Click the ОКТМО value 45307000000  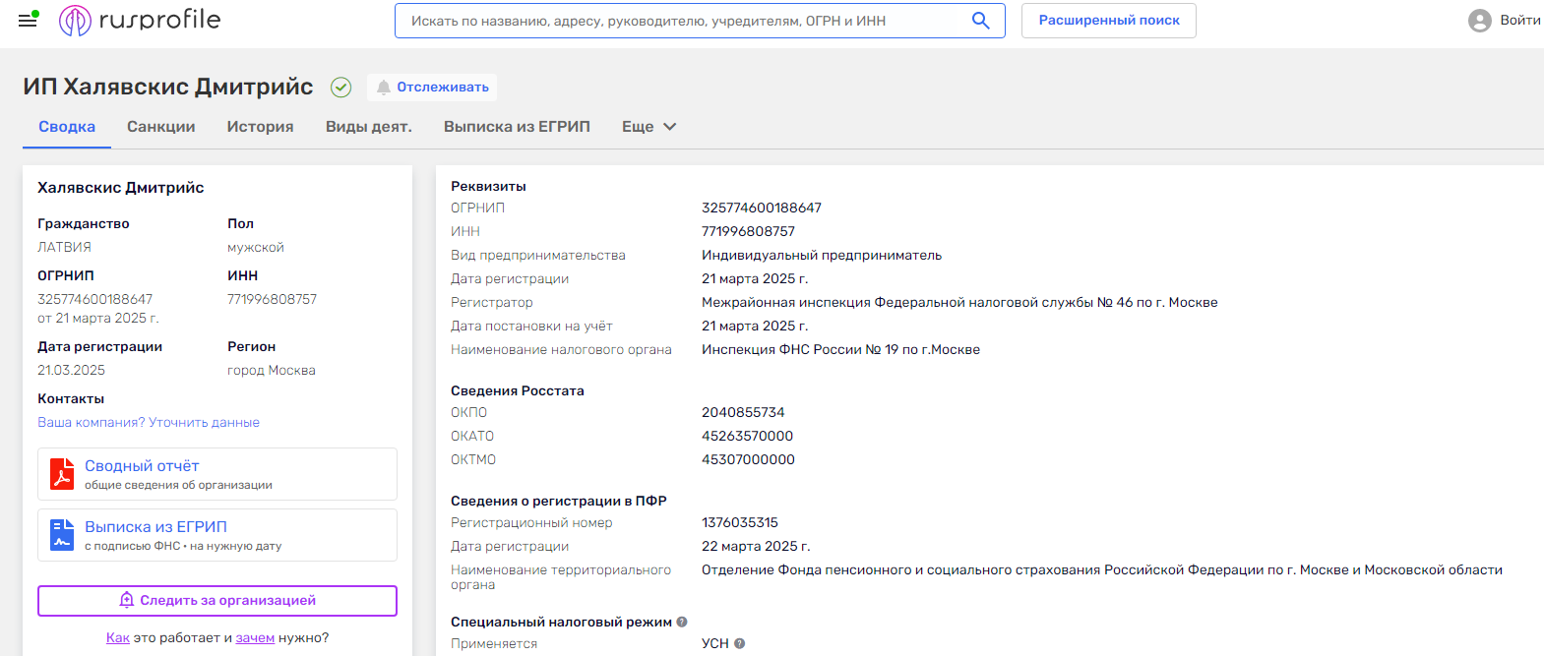(x=748, y=459)
